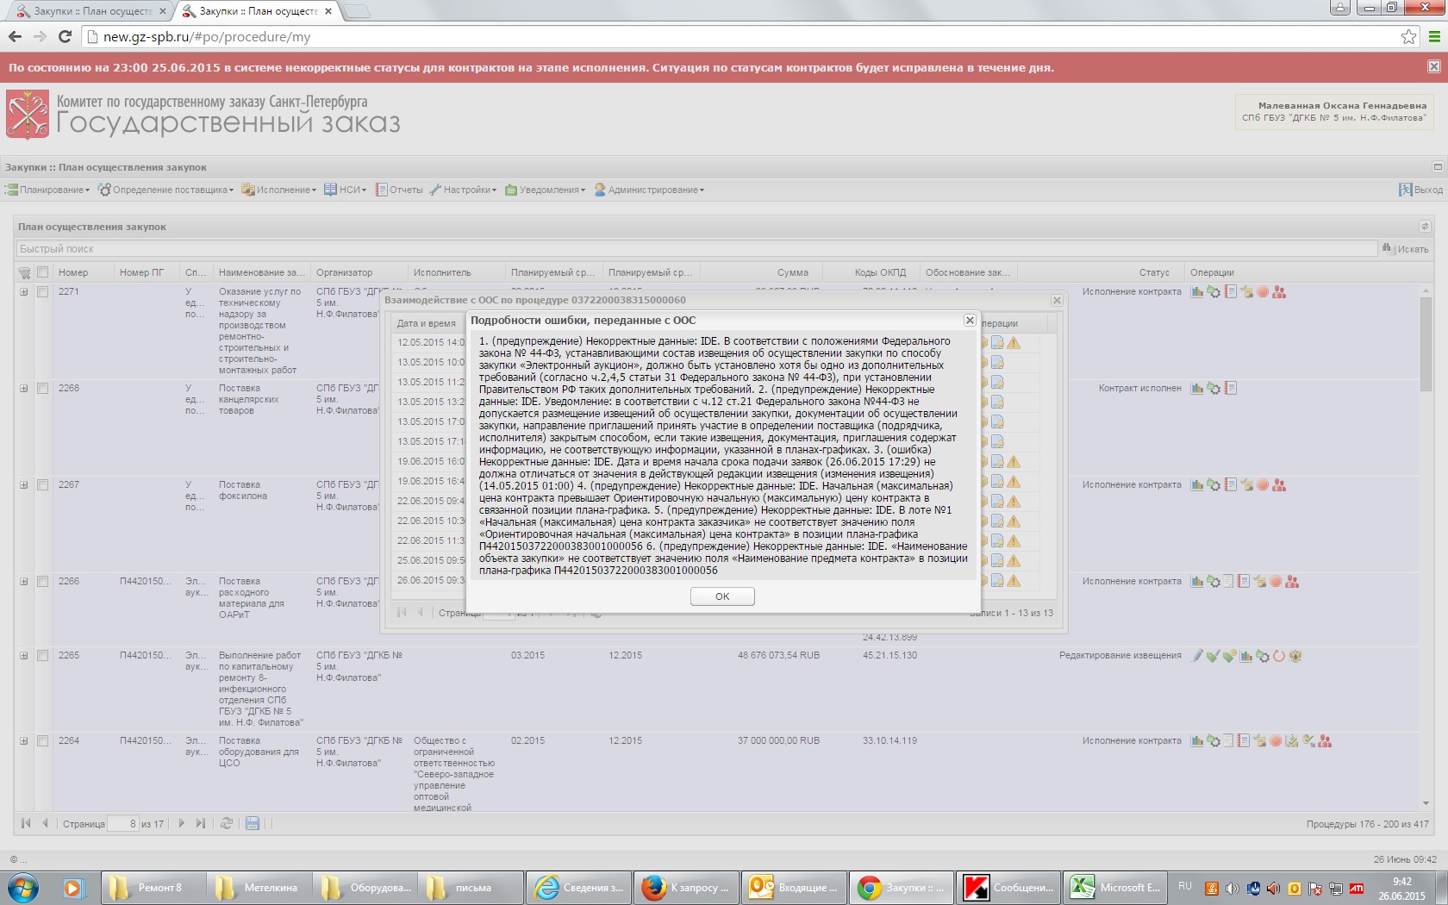Click pencil edit icon for procedure 2265
This screenshot has width=1448, height=905.
click(1197, 656)
